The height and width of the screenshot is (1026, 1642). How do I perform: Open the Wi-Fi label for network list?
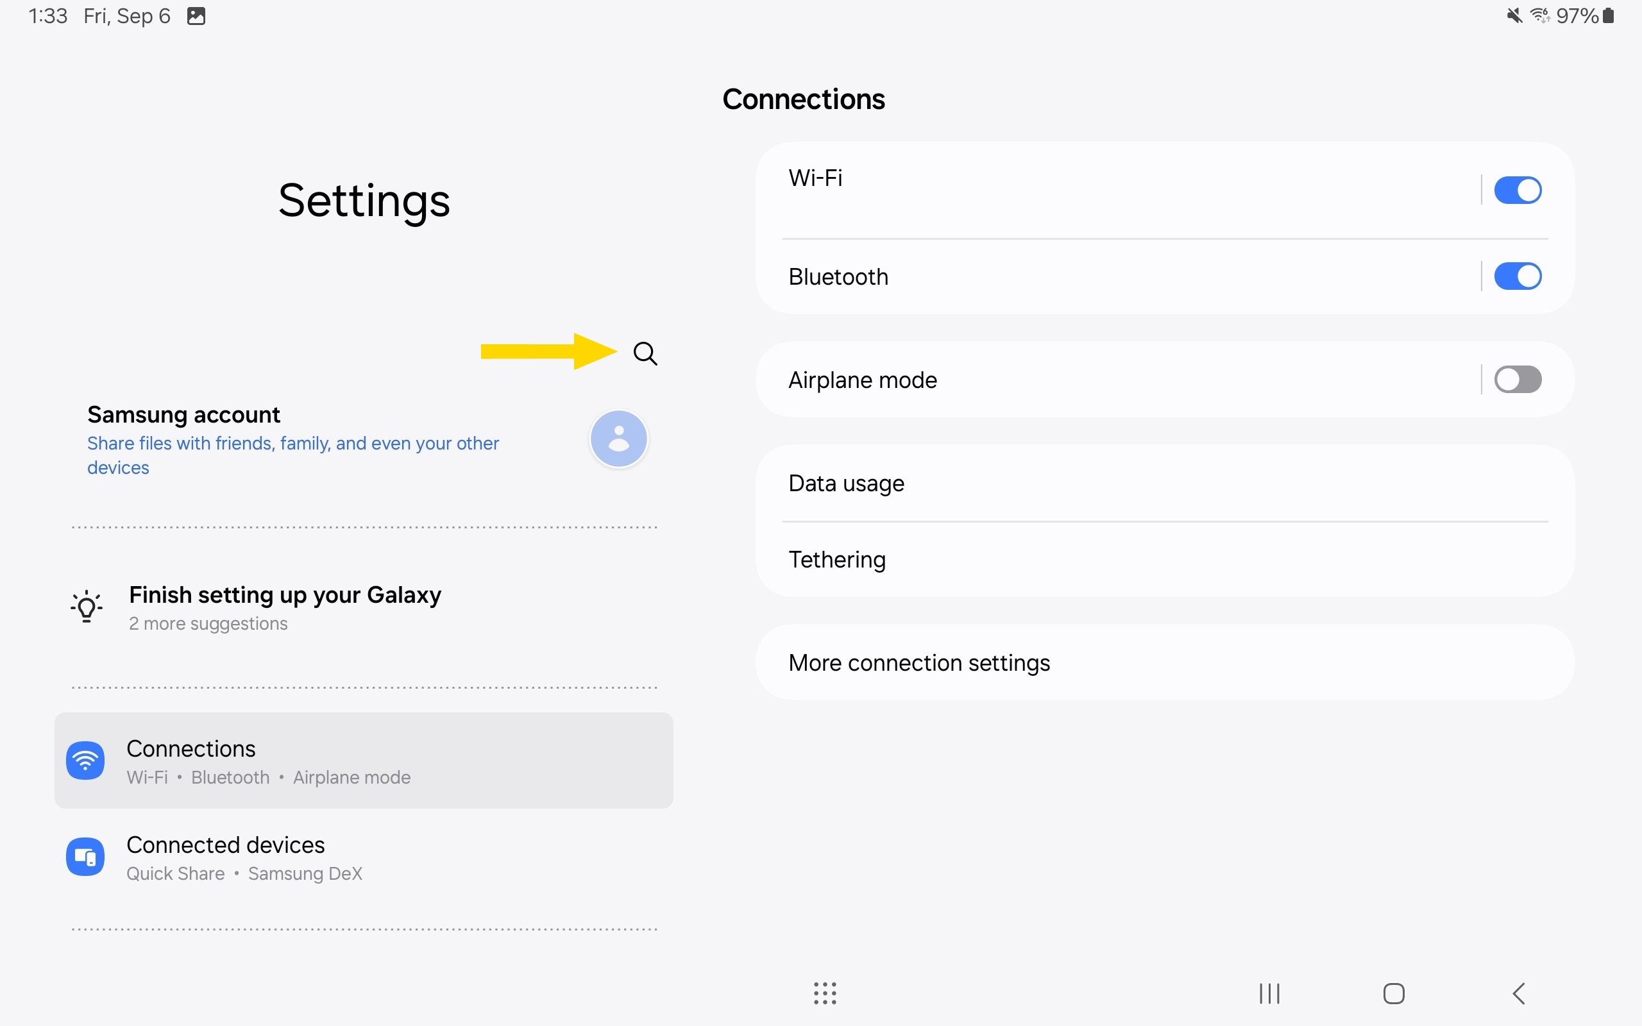[816, 178]
